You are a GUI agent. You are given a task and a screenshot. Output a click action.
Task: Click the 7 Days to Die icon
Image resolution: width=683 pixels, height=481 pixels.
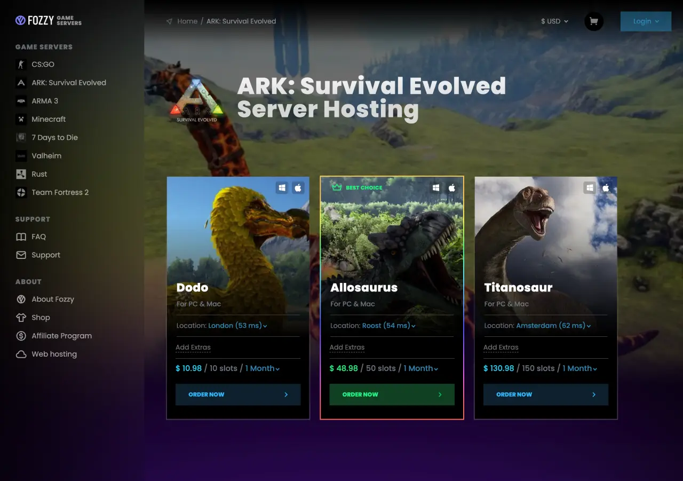coord(21,137)
